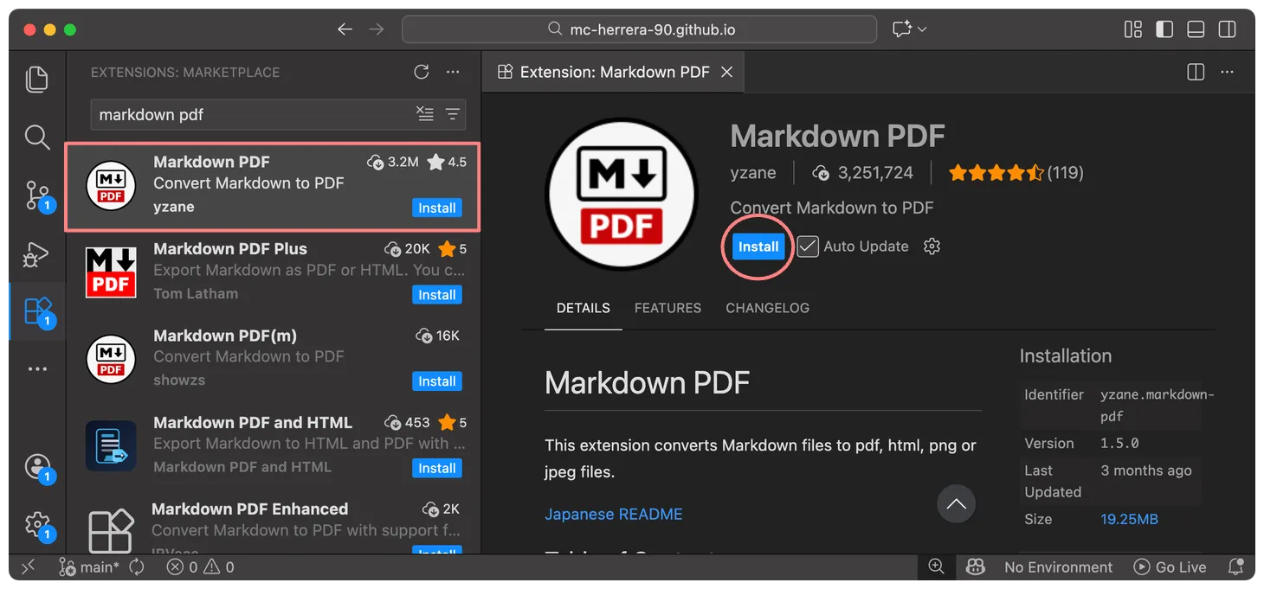The image size is (1264, 589).
Task: Click the markdown pdf search field
Action: tap(251, 114)
